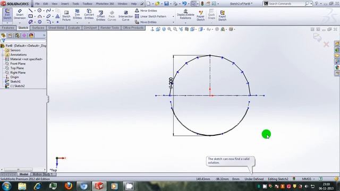Click the Save icon in title toolbar
Screen dimensions: 340x191
(166, 4)
